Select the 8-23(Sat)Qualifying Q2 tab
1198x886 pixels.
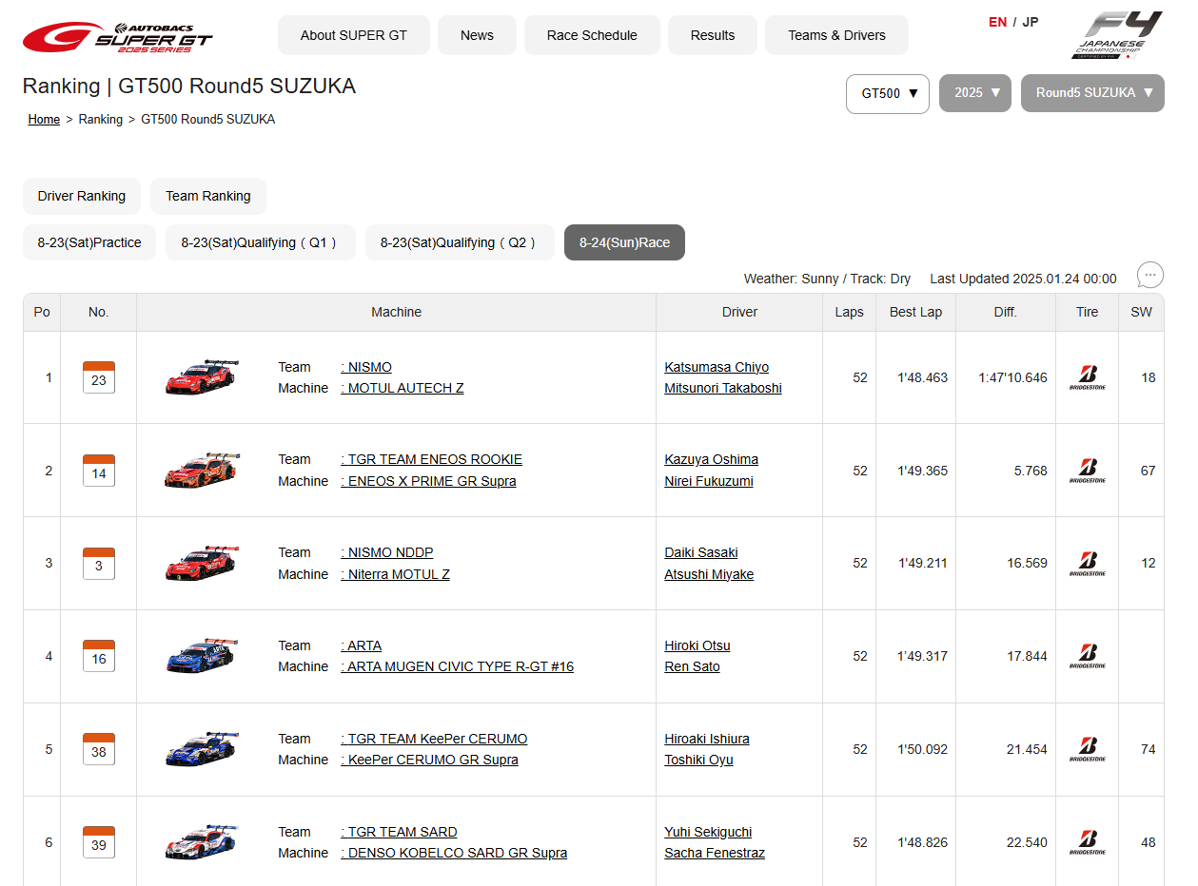point(460,242)
